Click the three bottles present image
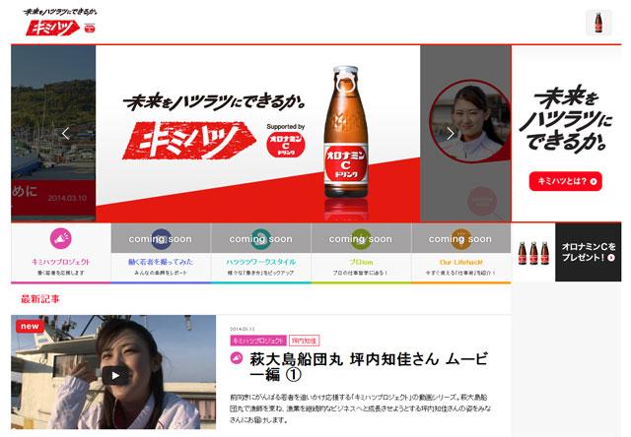This screenshot has width=631, height=437. pos(533,253)
